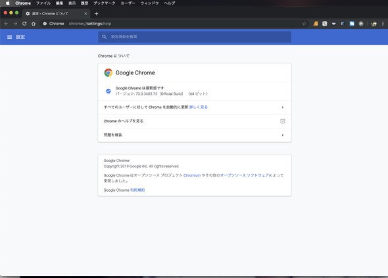Open a new tab with plus button
388x278 pixels.
click(x=97, y=14)
